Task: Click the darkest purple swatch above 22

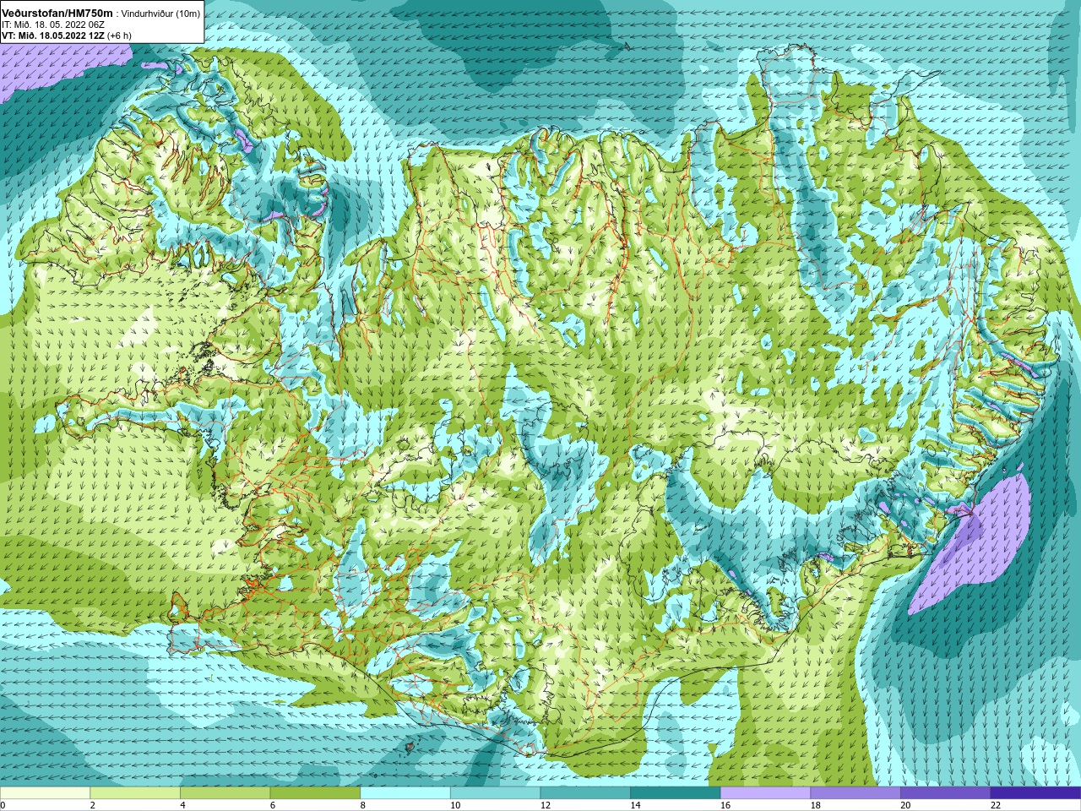Action: 1035,793
